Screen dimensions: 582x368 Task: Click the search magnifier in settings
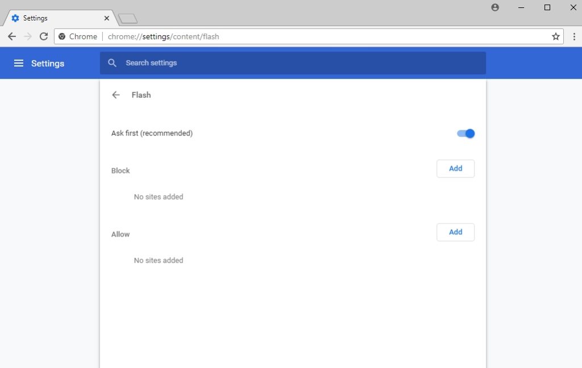(x=112, y=63)
